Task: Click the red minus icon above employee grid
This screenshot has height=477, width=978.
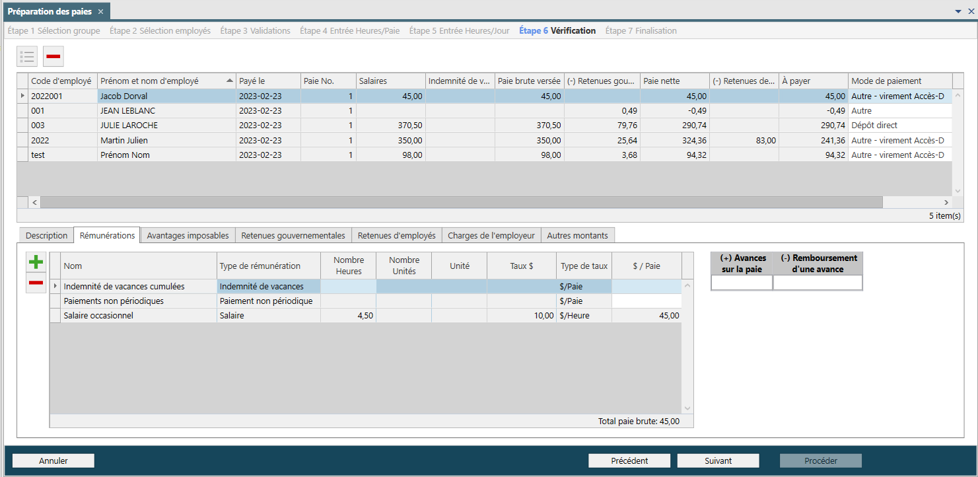Action: [x=53, y=57]
